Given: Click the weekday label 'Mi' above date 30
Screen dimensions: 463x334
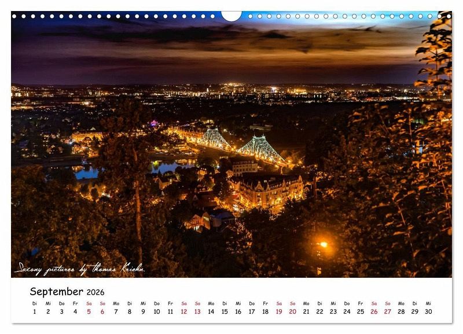Looking at the screenshot, I should (428, 303).
